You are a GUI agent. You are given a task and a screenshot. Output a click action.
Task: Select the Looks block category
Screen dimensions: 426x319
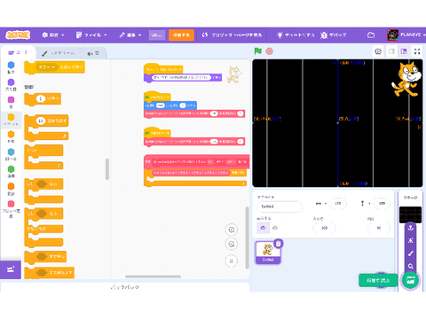(x=11, y=85)
